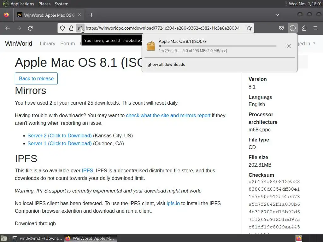
Task: Click the download progress bar
Action: [218, 46]
